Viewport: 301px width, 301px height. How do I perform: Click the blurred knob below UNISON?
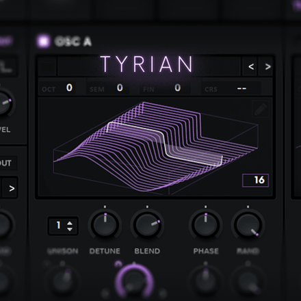coord(63,282)
